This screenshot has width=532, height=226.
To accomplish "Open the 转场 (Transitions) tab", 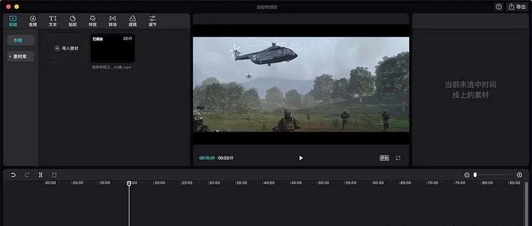I will click(x=113, y=21).
